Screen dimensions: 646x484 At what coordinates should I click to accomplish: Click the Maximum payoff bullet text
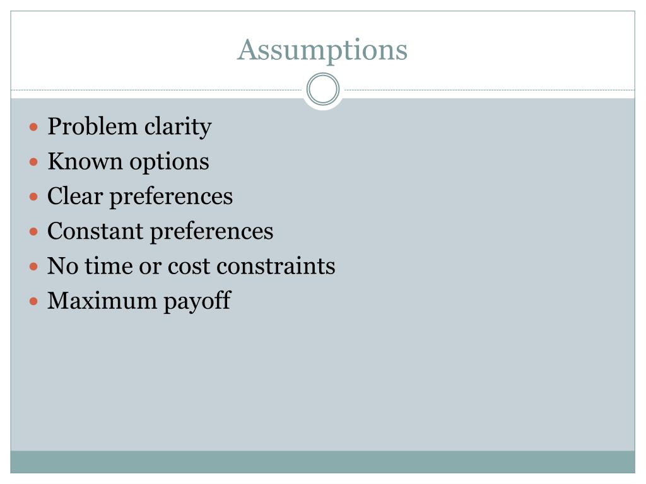coord(139,301)
